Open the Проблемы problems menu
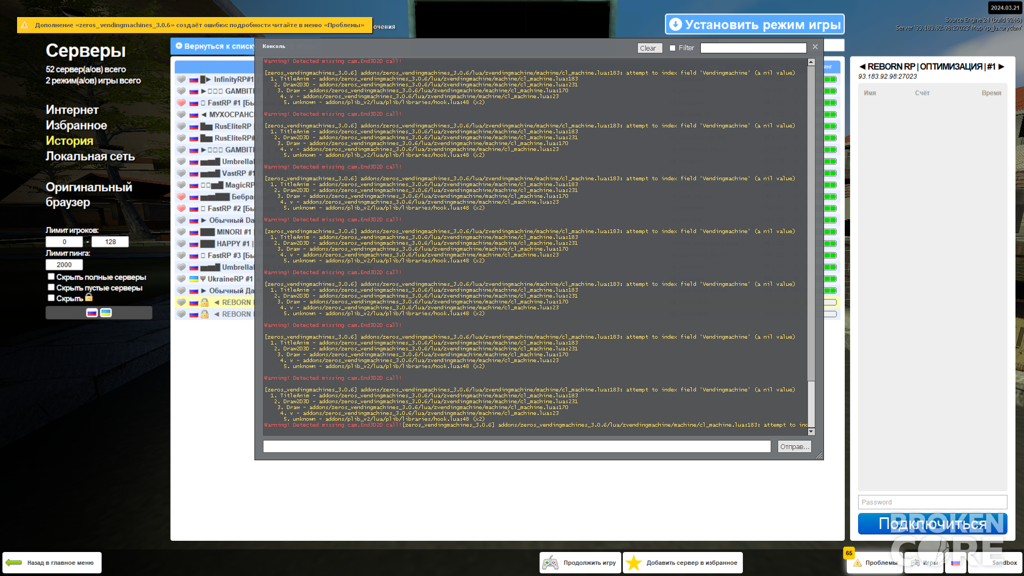Screen dimensions: 1024x576 (x=875, y=563)
